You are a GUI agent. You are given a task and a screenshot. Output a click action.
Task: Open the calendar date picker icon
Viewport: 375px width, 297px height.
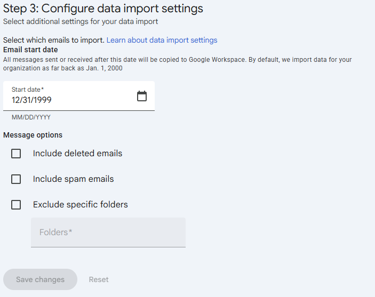point(142,96)
